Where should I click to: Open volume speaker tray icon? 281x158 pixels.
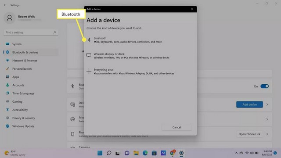[252, 153]
